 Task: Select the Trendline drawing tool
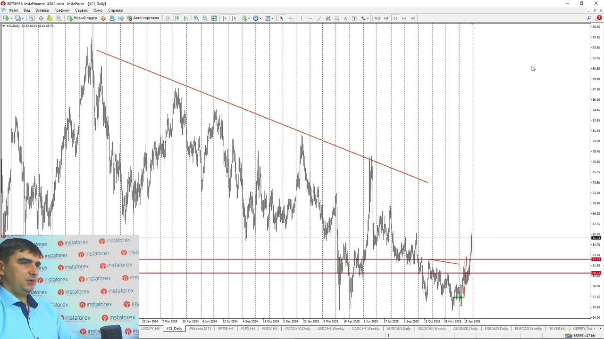pos(319,18)
